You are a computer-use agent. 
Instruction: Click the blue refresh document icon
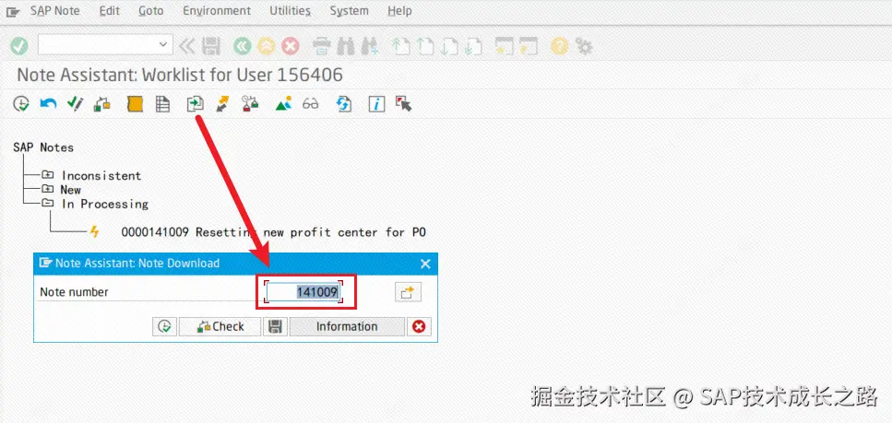[343, 104]
